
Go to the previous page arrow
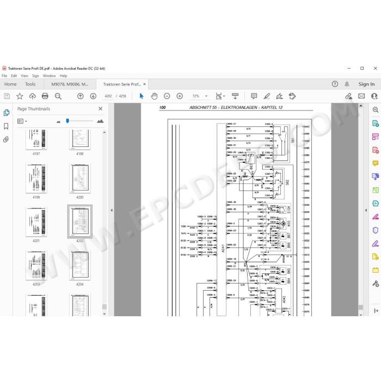click(x=81, y=96)
